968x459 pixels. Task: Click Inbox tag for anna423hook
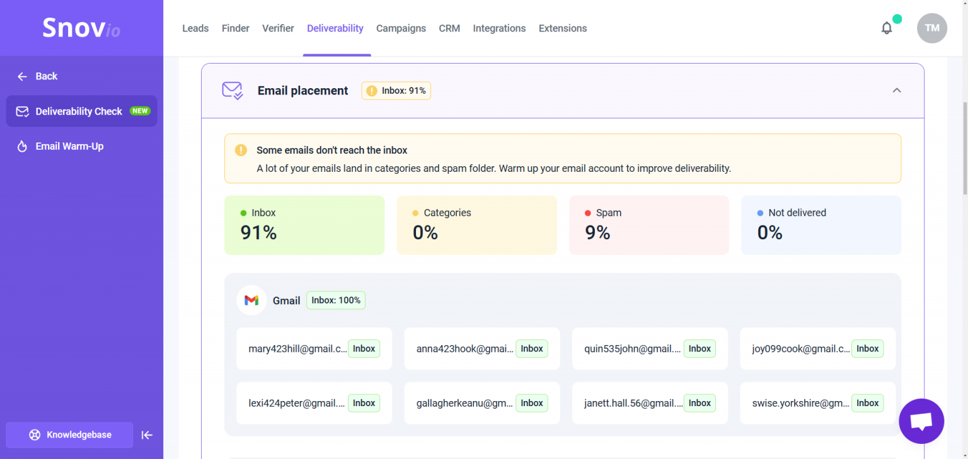(x=532, y=349)
